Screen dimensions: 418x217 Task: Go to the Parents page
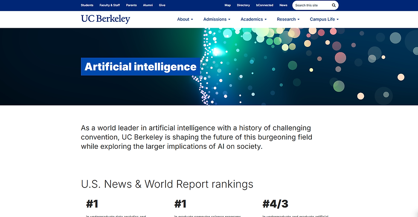pos(131,5)
